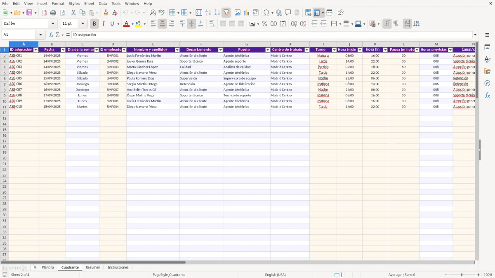Open the font name dropdown
Viewport: 495px width, 278px height.
[x=53, y=24]
